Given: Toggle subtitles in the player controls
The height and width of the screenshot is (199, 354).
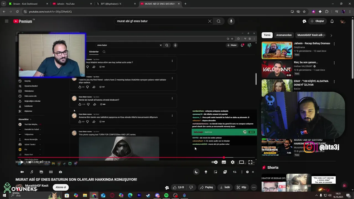Looking at the screenshot, I should 224,162.
